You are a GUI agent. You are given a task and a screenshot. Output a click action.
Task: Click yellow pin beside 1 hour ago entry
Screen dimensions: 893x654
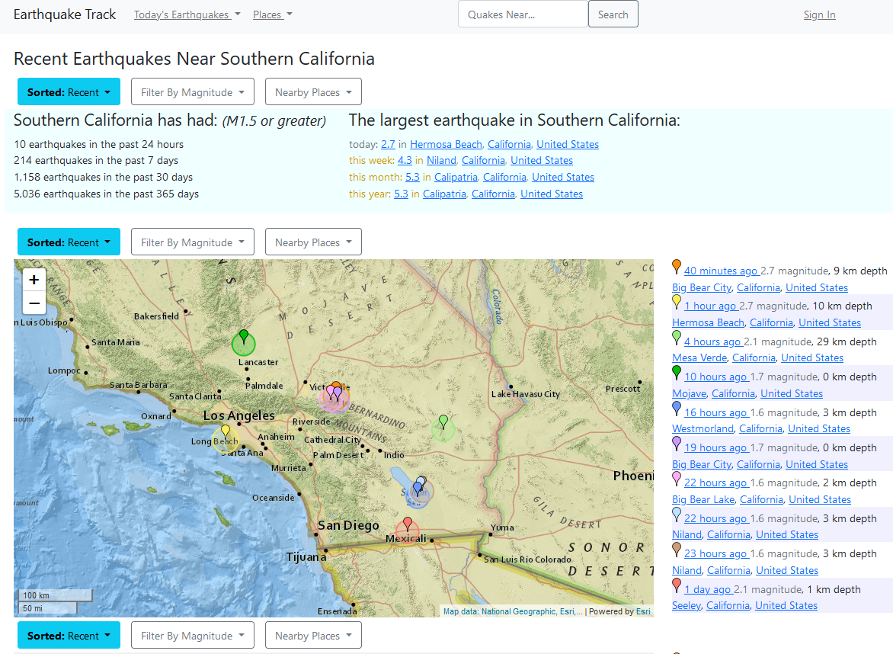coord(677,301)
